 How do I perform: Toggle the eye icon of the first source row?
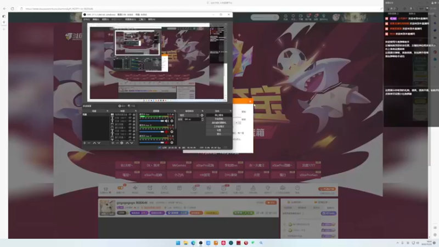[x=130, y=115]
